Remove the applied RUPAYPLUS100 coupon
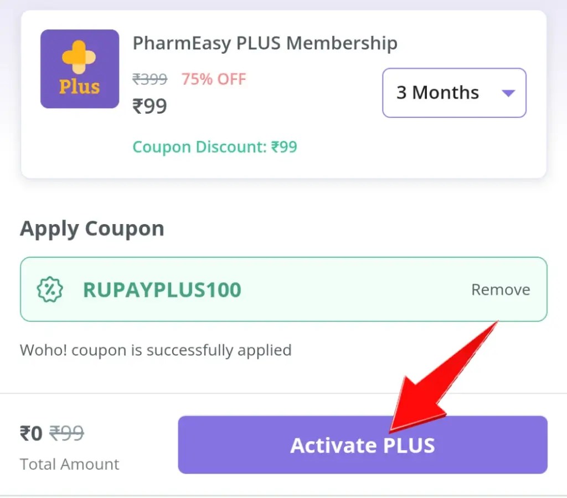567x498 pixels. click(500, 289)
